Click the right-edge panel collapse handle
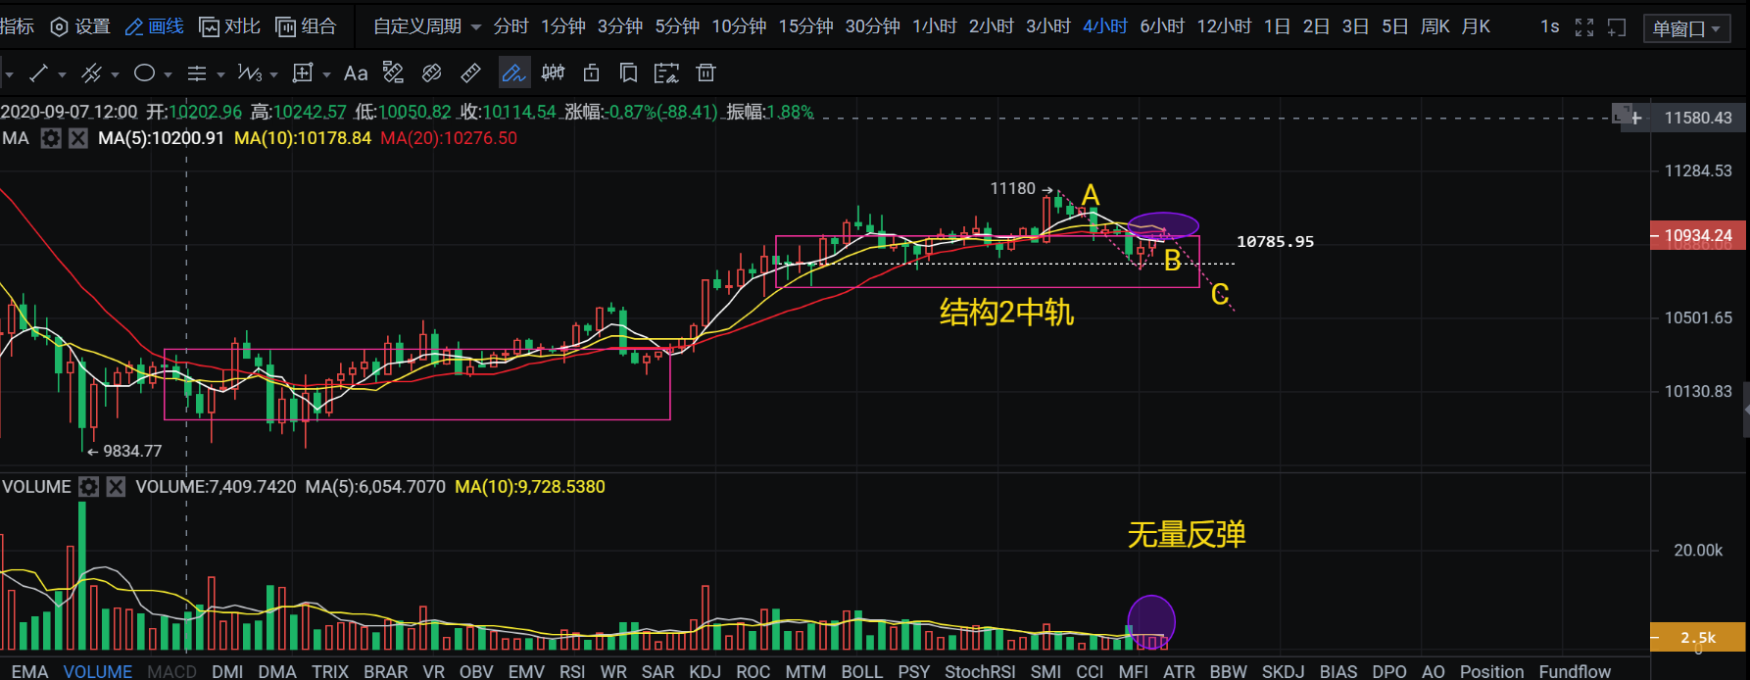This screenshot has width=1750, height=680. click(1745, 409)
